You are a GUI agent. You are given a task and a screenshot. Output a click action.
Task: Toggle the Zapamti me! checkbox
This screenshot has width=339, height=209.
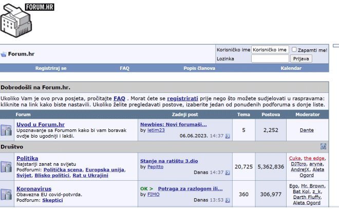(294, 49)
